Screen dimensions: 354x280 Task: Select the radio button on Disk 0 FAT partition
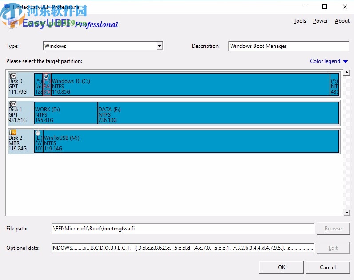point(46,76)
